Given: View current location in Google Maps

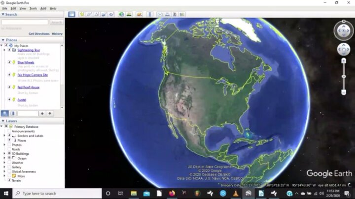Looking at the screenshot, I should pyautogui.click(x=182, y=14).
